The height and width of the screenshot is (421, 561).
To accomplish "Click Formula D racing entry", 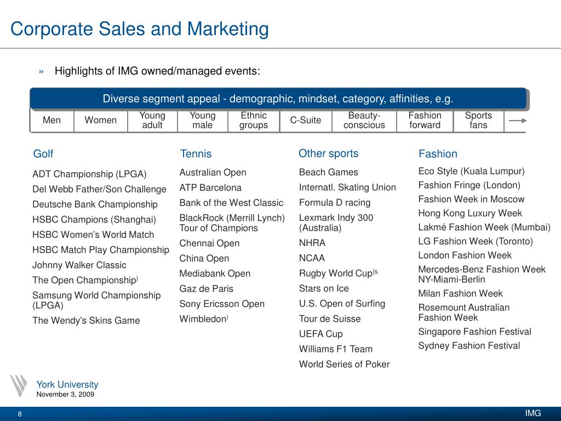I will 335,203.
